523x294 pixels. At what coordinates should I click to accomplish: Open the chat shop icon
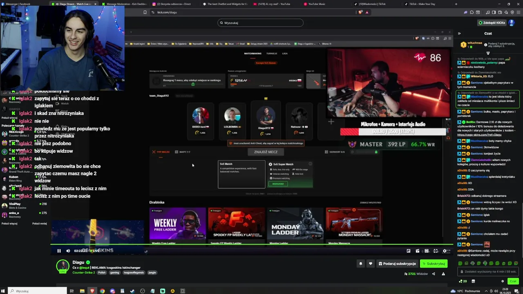(x=473, y=281)
